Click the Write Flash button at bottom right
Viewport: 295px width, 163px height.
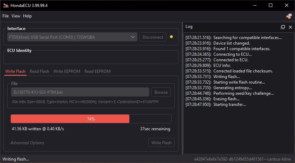click(161, 143)
